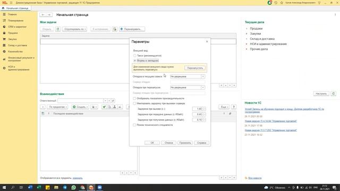Enable Режим технического специалиста checkbox
This screenshot has height=191, width=340.
(x=134, y=125)
